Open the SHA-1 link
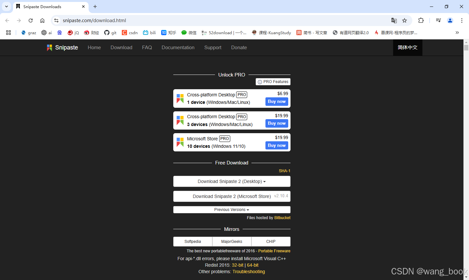 tap(285, 171)
